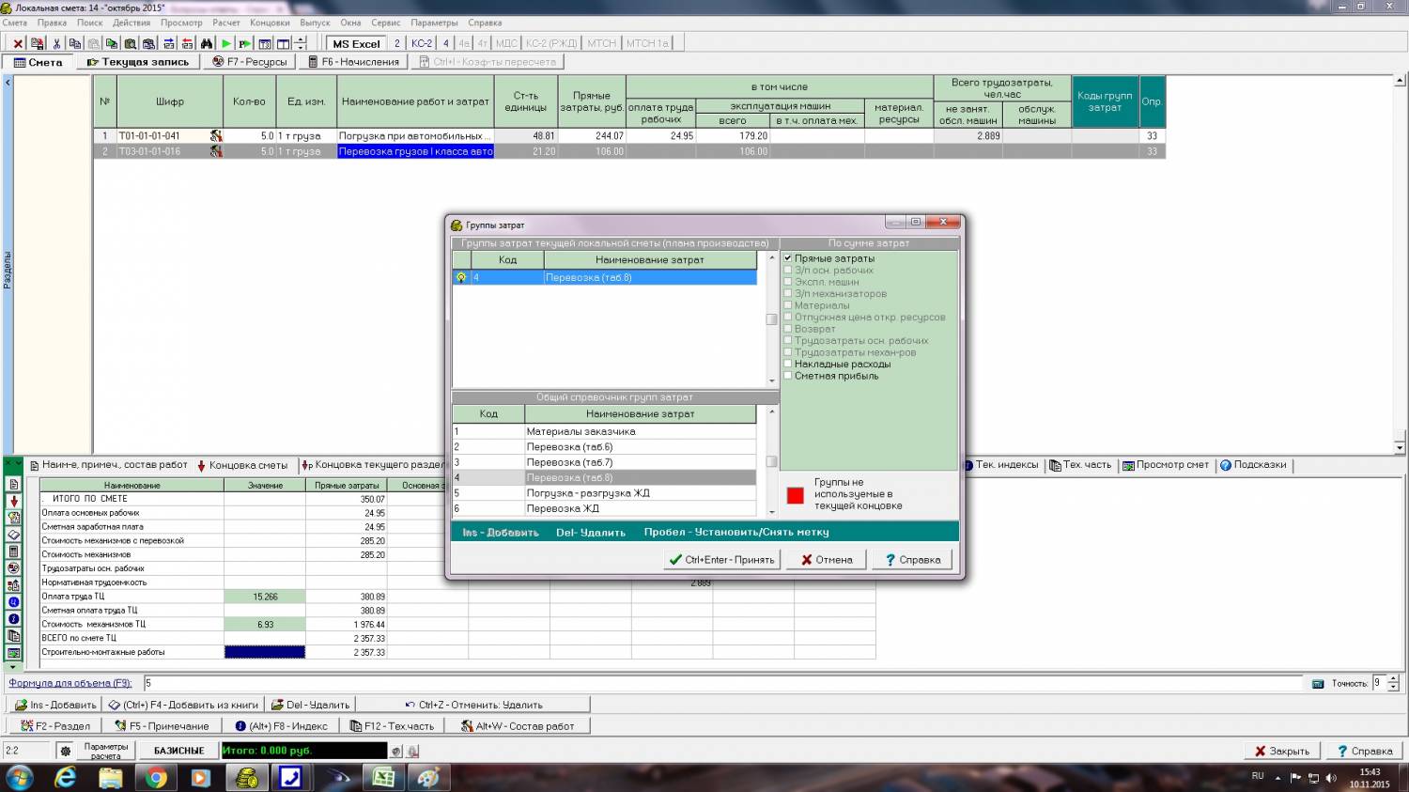This screenshot has width=1409, height=792.
Task: Click the scissors cut icon in toolbar
Action: [x=56, y=43]
